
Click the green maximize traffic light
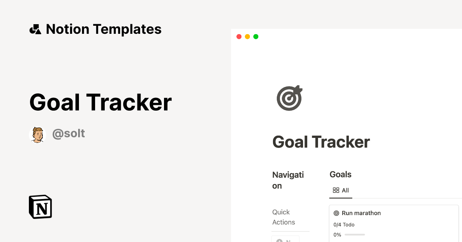click(x=256, y=36)
